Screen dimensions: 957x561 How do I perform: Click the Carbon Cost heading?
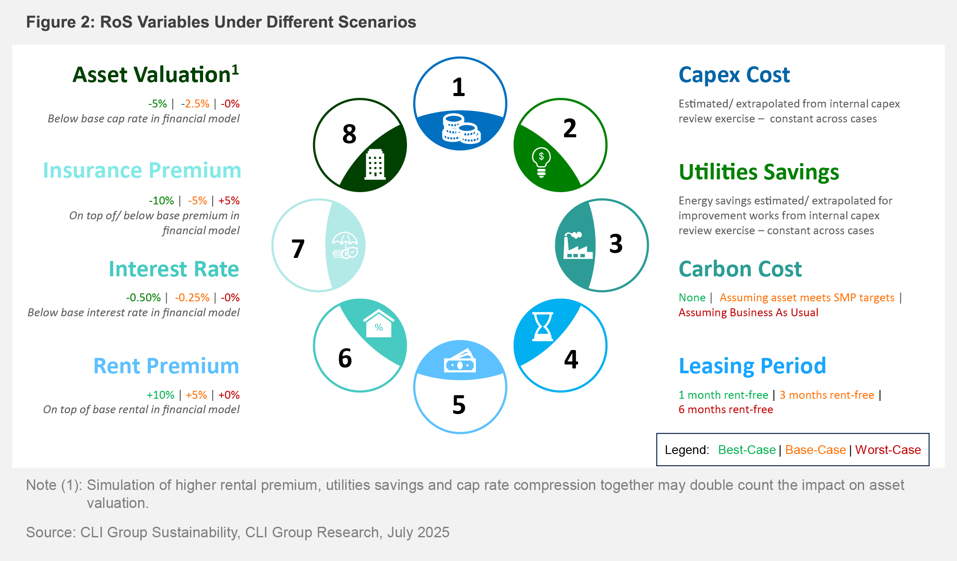click(740, 269)
